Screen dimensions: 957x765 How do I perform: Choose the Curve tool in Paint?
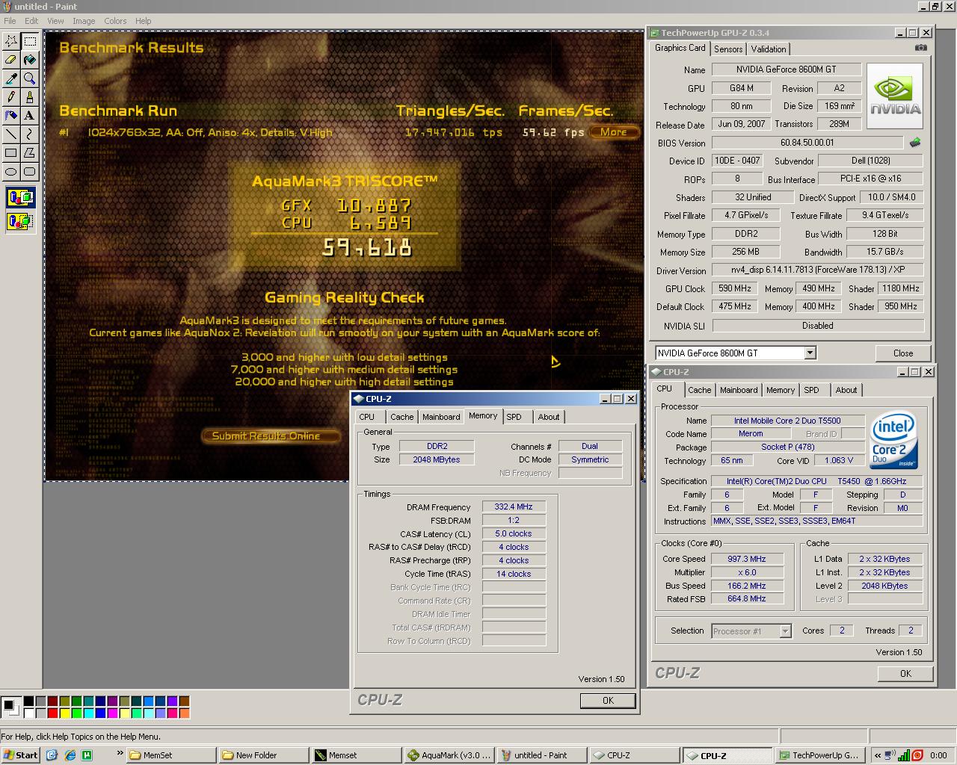pyautogui.click(x=30, y=134)
